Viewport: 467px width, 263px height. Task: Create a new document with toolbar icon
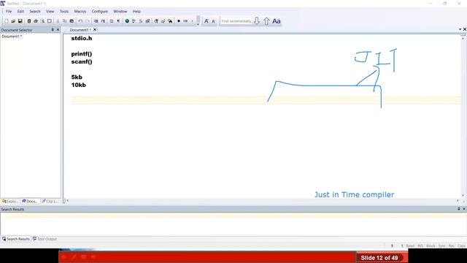click(7, 21)
